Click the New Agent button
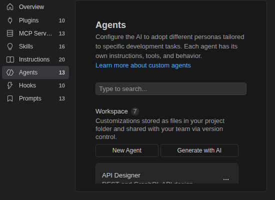The width and height of the screenshot is (275, 200). [127, 150]
